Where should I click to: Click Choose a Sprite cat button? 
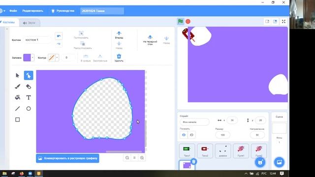tap(260, 162)
